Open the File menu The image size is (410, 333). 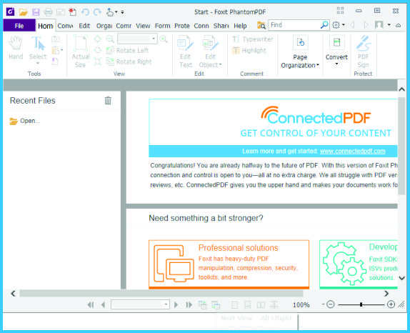click(x=19, y=26)
